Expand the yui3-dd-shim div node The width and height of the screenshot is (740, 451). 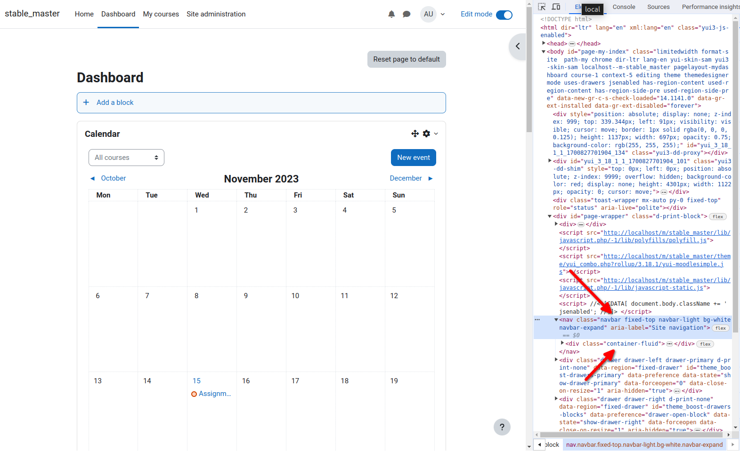550,161
